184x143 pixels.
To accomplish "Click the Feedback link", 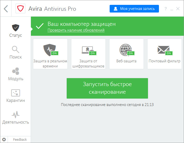I will point(20,139).
